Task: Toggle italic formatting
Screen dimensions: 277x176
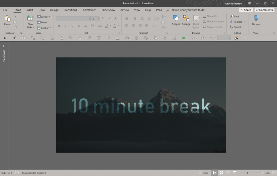Action: click(x=66, y=26)
